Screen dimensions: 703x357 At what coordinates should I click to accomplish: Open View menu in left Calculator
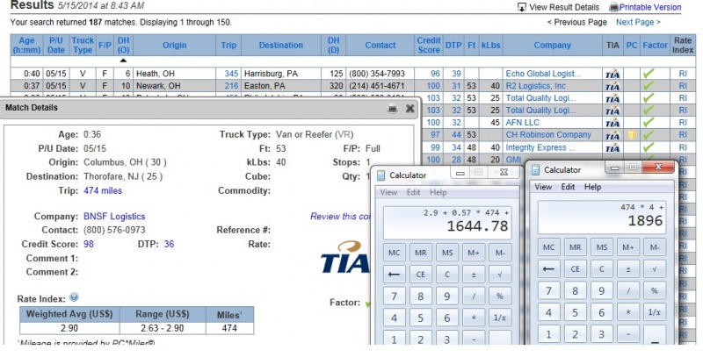click(388, 192)
